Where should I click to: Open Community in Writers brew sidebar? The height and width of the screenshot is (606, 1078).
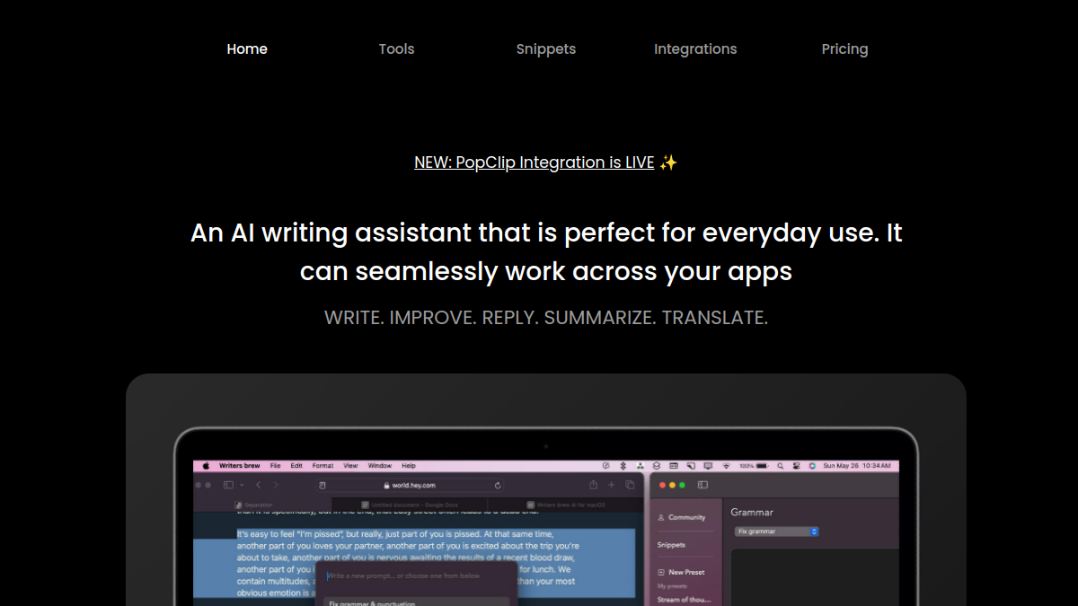coord(682,517)
